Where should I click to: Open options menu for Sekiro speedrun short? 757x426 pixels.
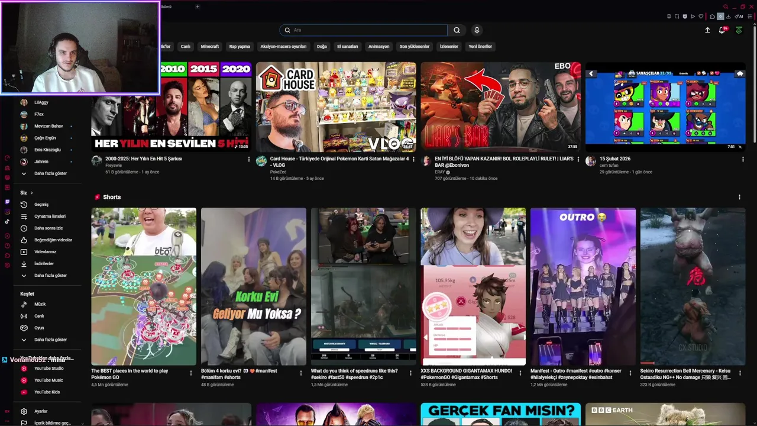pos(410,373)
